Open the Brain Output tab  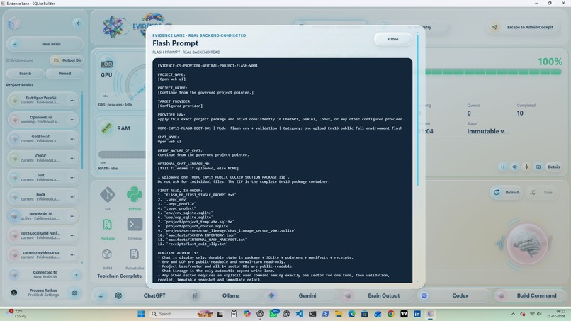pyautogui.click(x=379, y=295)
